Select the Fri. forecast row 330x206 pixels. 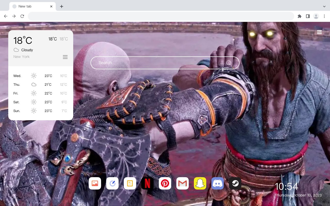pyautogui.click(x=40, y=93)
